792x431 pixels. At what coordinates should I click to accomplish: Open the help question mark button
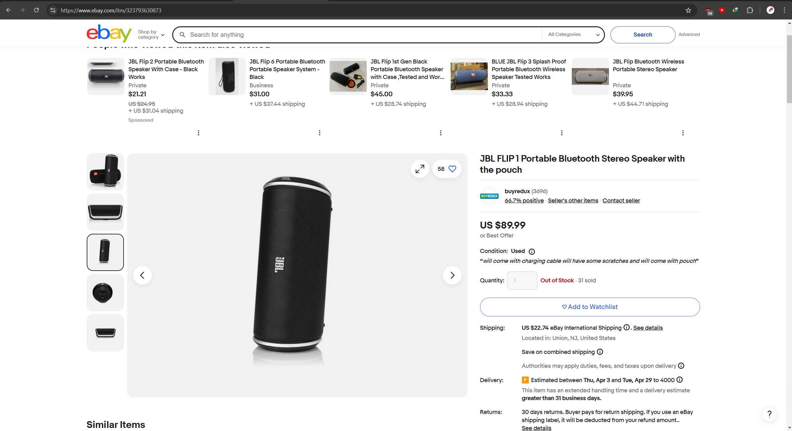[x=769, y=414]
